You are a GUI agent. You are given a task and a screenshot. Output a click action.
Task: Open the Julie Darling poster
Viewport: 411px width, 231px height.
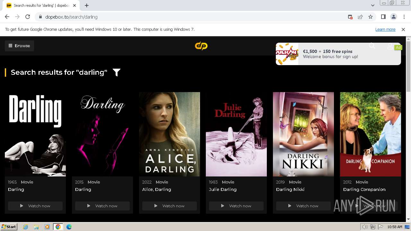pos(236,134)
